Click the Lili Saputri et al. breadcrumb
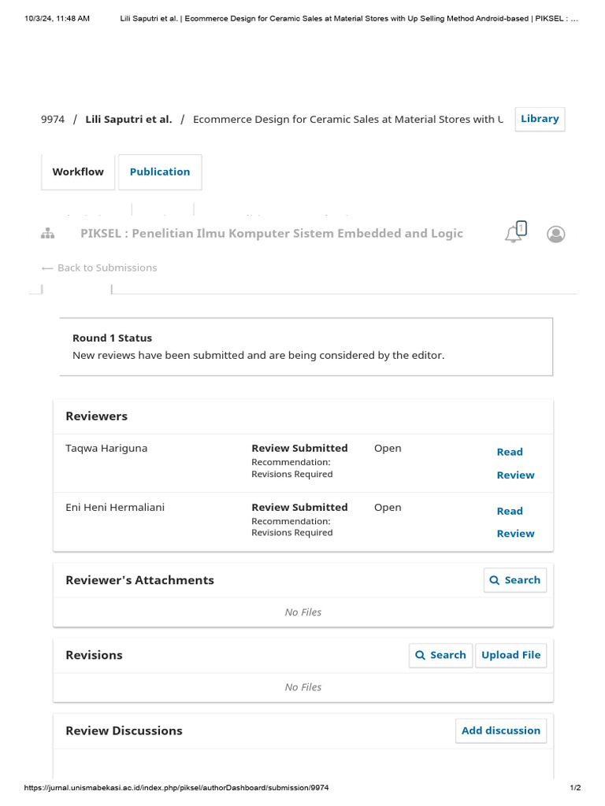Viewport: 605px width, 806px height. [x=128, y=120]
